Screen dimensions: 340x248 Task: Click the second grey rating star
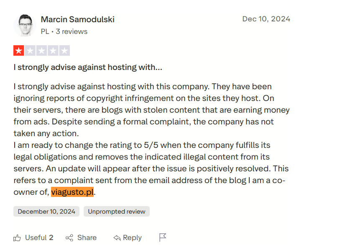30,51
